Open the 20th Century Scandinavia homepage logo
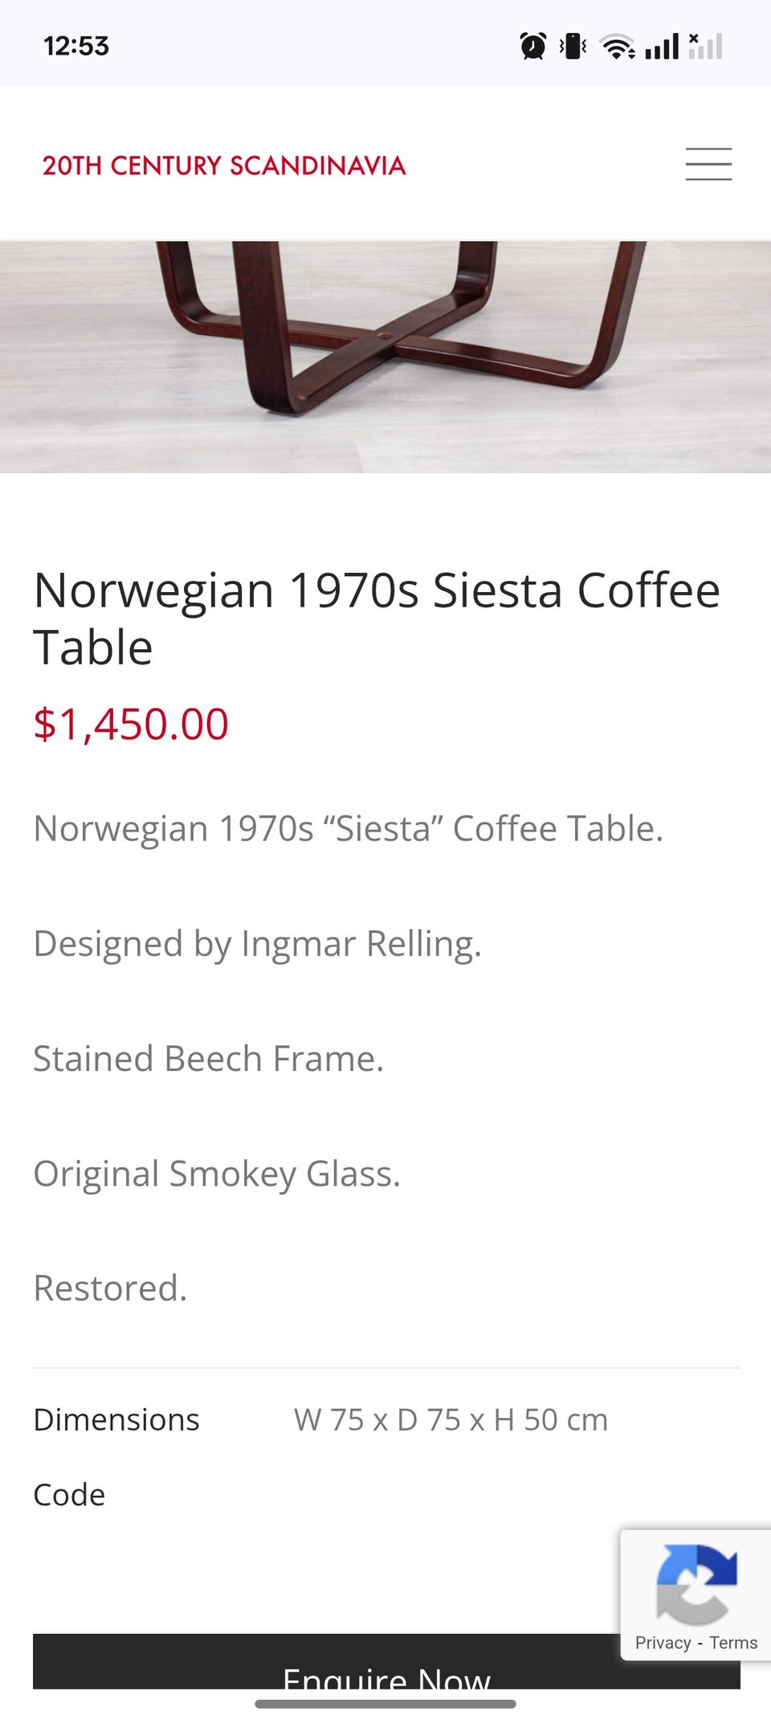 pos(224,165)
